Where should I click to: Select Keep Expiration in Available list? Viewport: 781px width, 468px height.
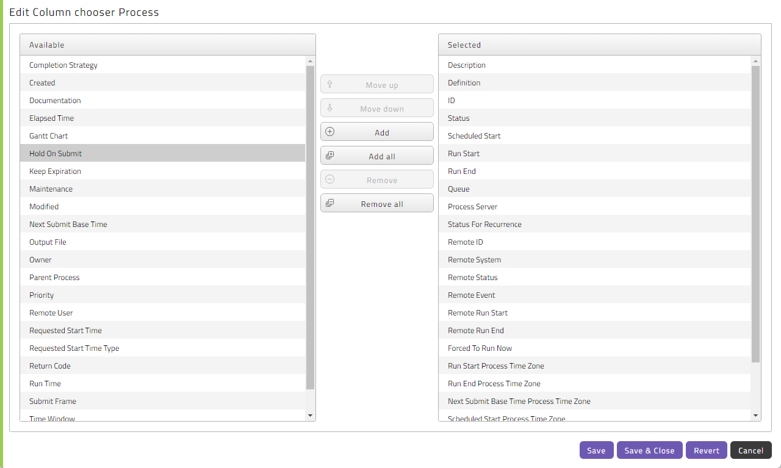coord(162,171)
